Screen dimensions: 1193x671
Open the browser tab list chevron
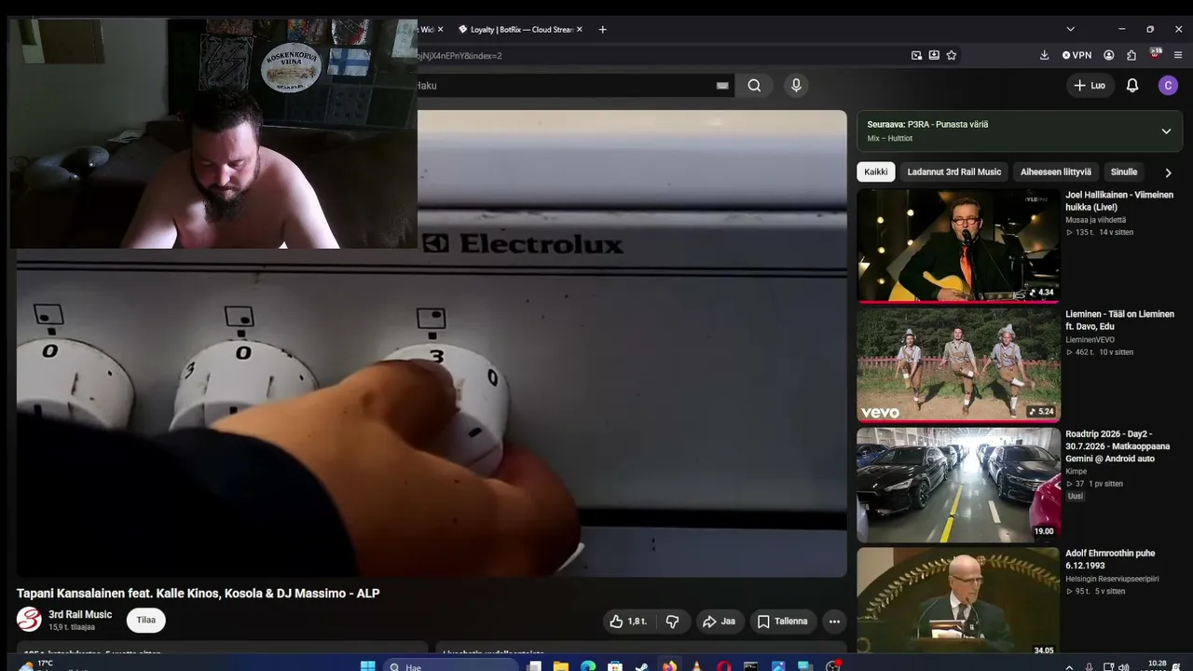1070,30
